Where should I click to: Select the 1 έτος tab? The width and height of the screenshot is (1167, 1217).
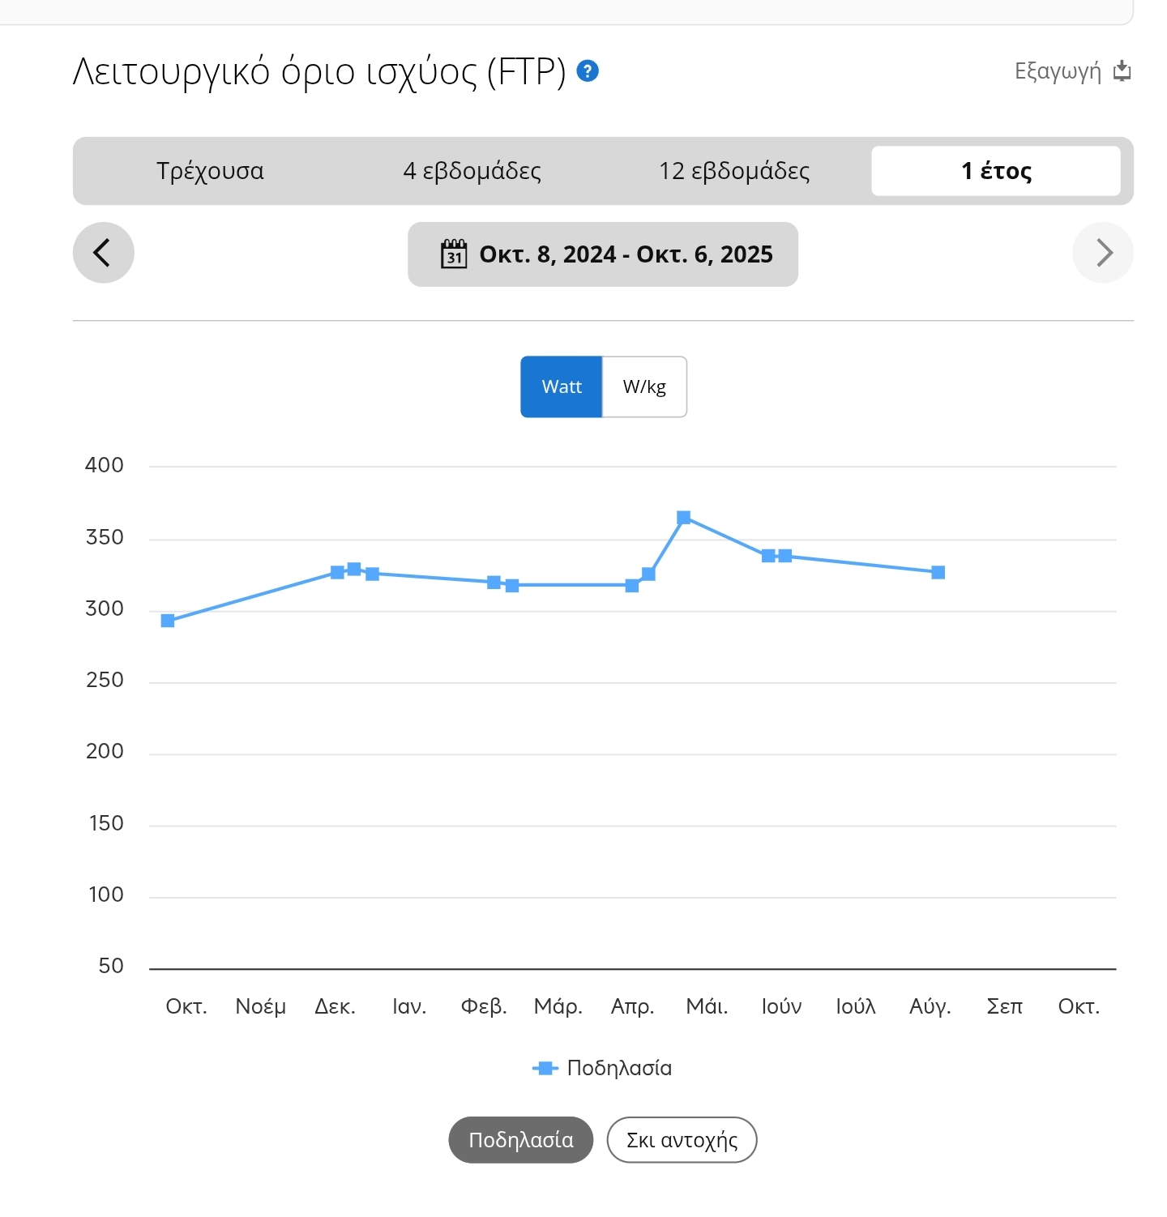(996, 171)
